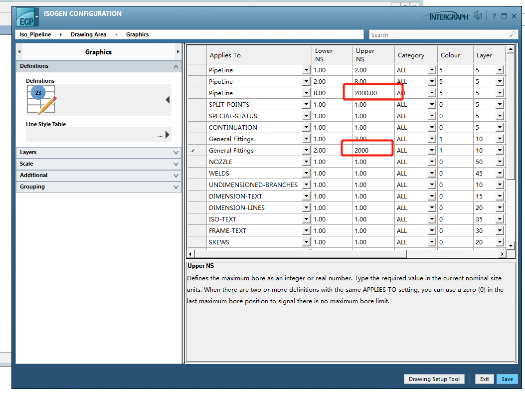Click the Category column header
525x394 pixels.
coord(415,55)
